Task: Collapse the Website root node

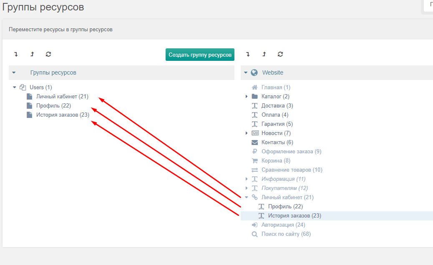Action: point(246,72)
